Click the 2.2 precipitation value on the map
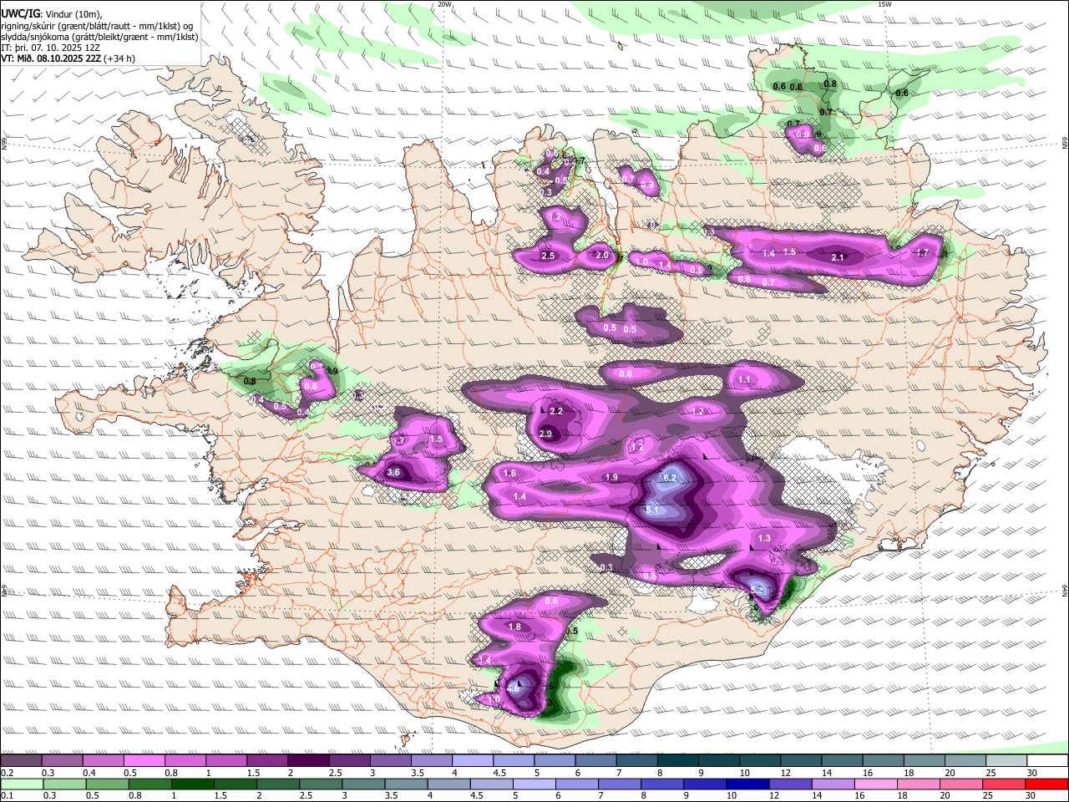Image resolution: width=1069 pixels, height=802 pixels. coord(557,411)
